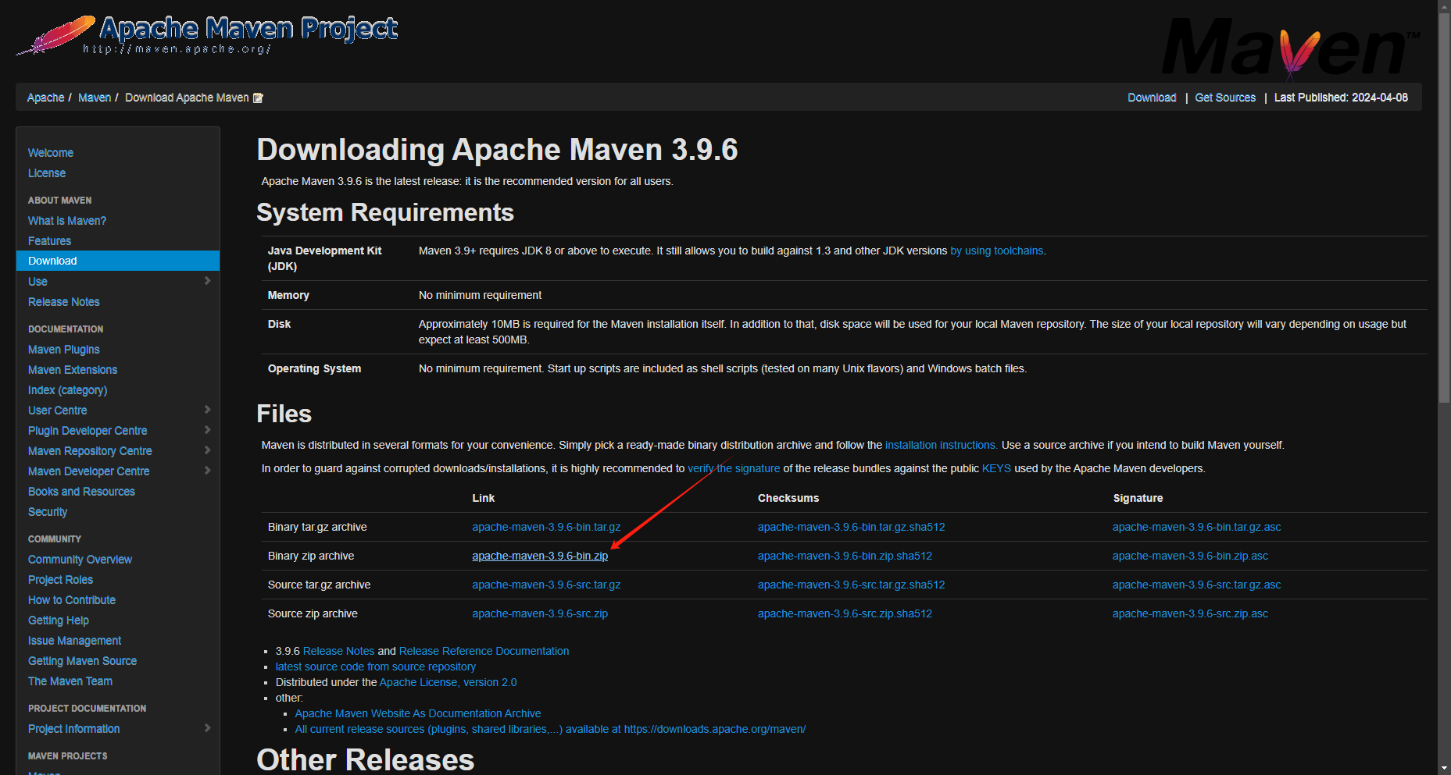Click Get Sources in top bar
This screenshot has width=1451, height=775.
click(x=1225, y=98)
